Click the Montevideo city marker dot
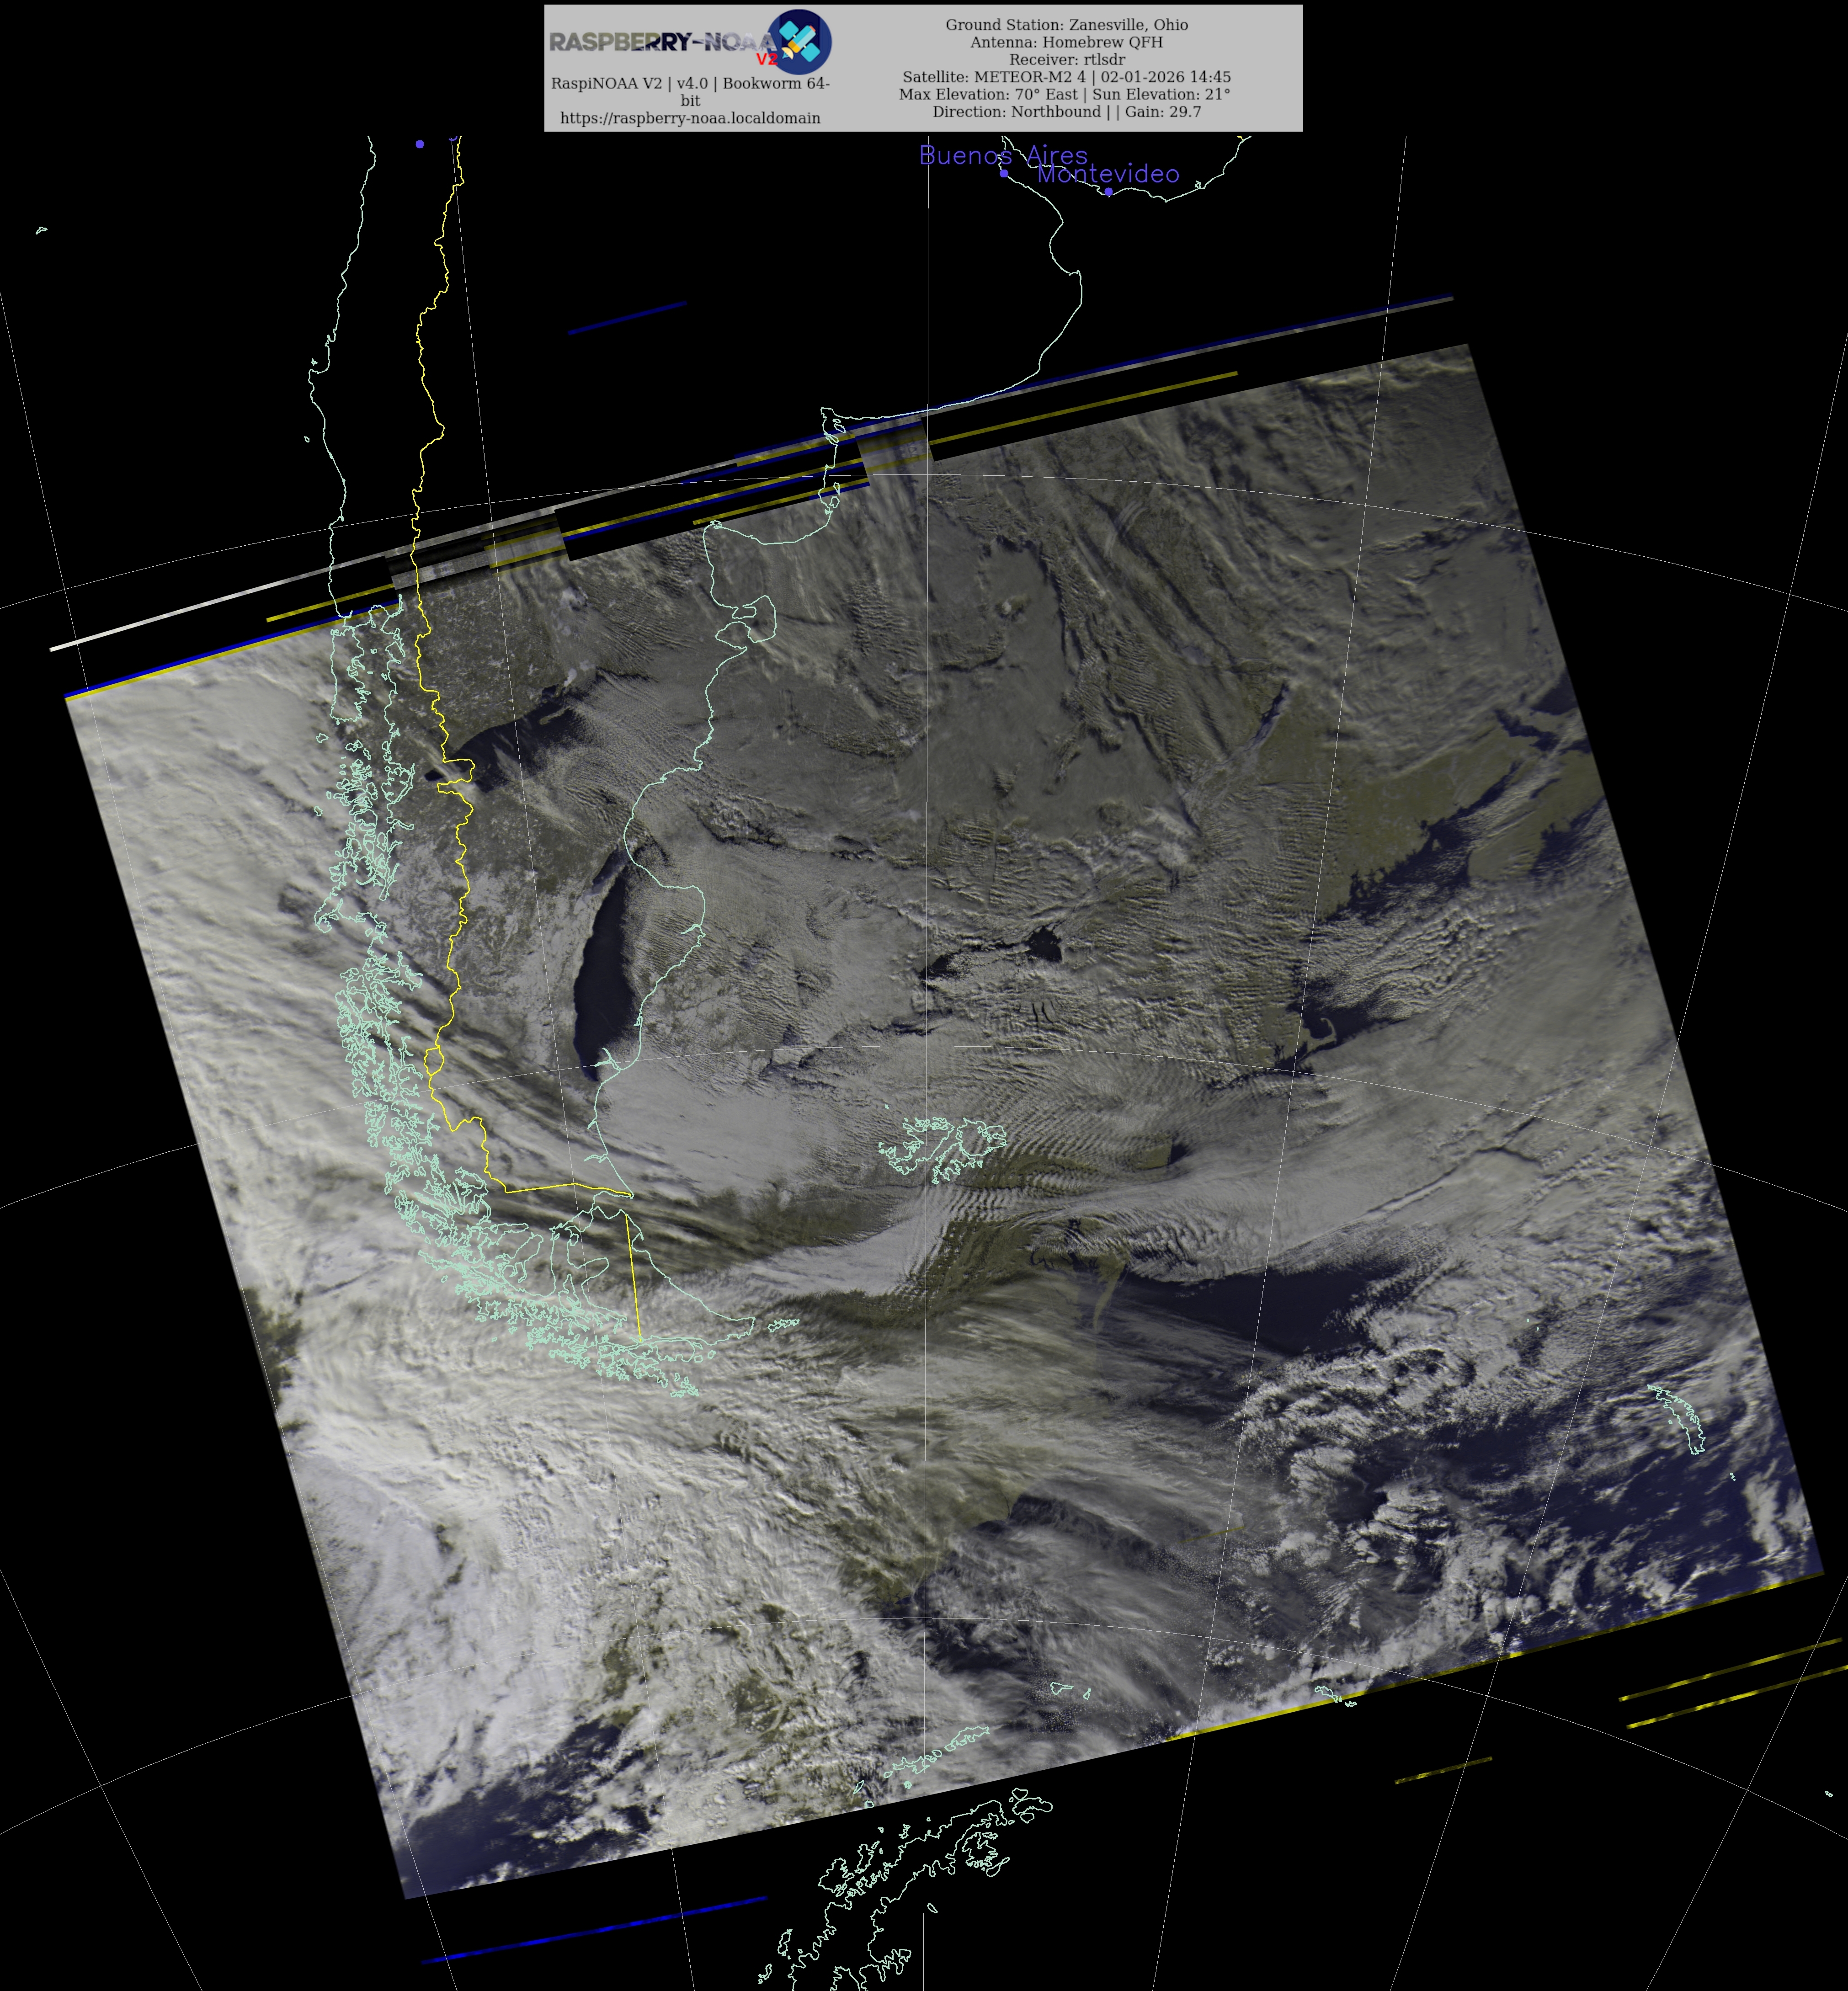The height and width of the screenshot is (1991, 1848). coord(1108,192)
